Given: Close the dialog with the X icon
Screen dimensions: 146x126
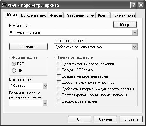Looking at the screenshot, I should (141, 5).
